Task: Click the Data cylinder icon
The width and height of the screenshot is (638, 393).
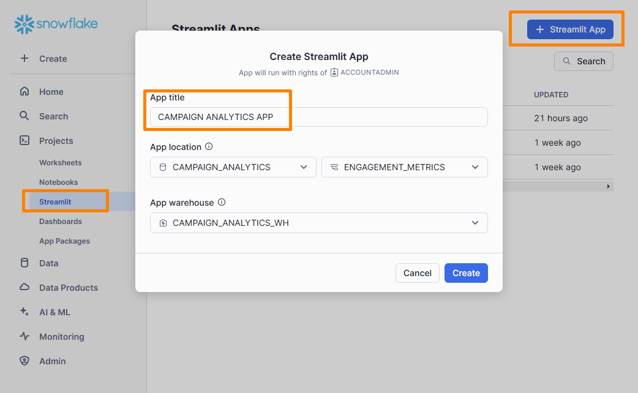Action: [24, 263]
